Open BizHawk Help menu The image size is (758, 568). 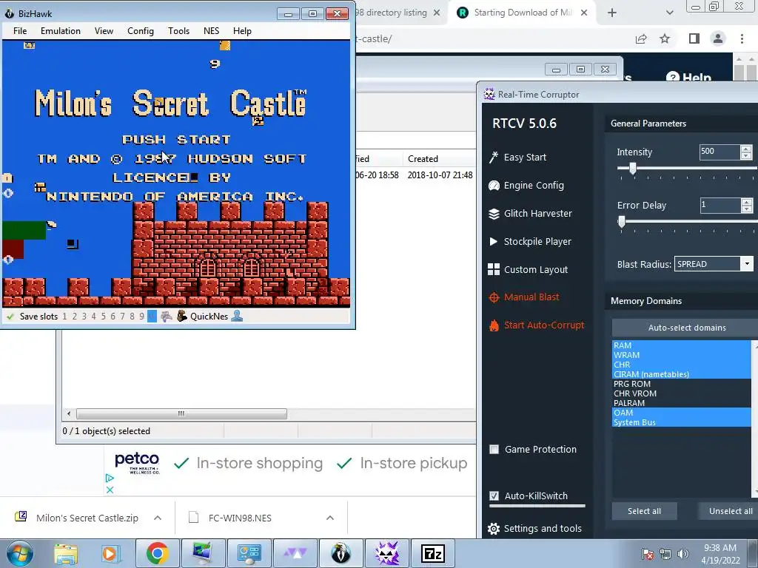pos(242,31)
